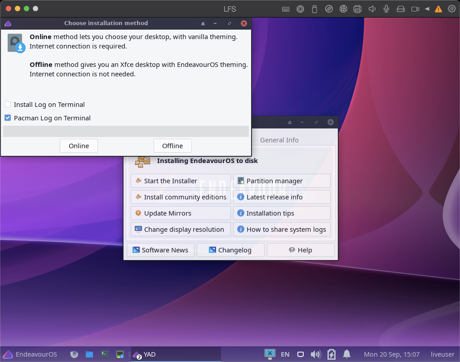
Task: Click the EN keyboard layout indicator
Action: [x=285, y=354]
